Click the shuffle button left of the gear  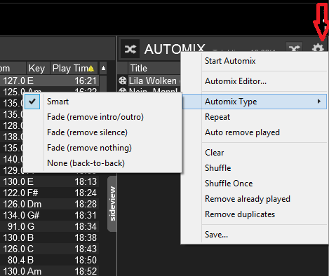[x=295, y=48]
